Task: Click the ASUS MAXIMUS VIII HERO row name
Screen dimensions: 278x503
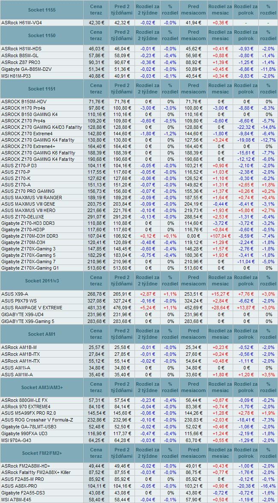Action: 29,210
